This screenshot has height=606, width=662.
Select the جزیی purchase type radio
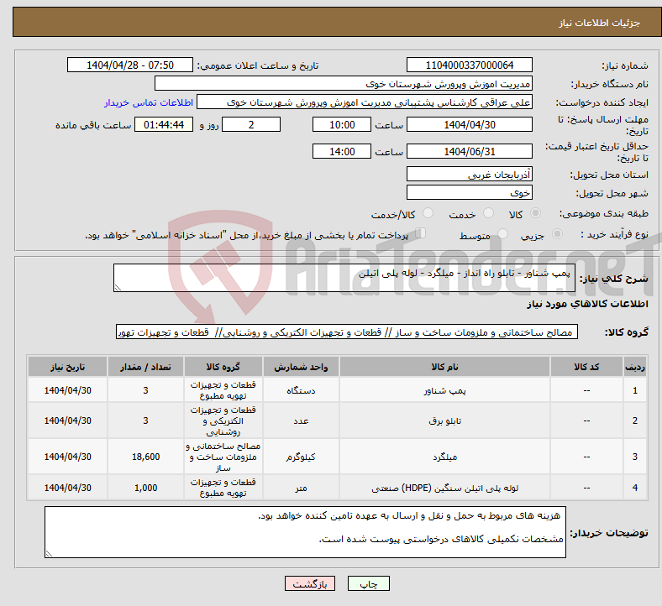pyautogui.click(x=557, y=233)
